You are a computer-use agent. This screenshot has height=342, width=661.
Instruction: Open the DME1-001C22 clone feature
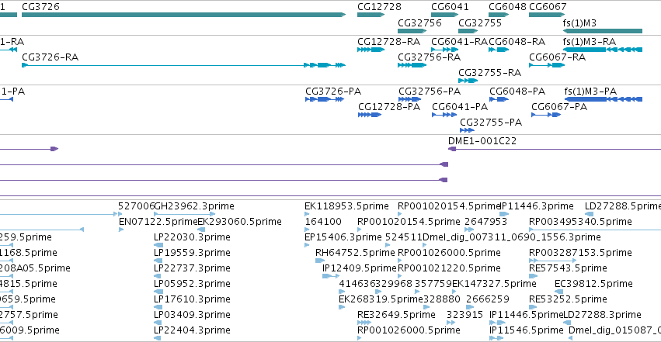click(x=555, y=149)
